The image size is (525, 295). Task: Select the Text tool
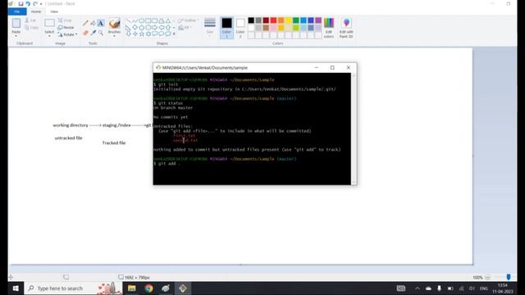[101, 23]
